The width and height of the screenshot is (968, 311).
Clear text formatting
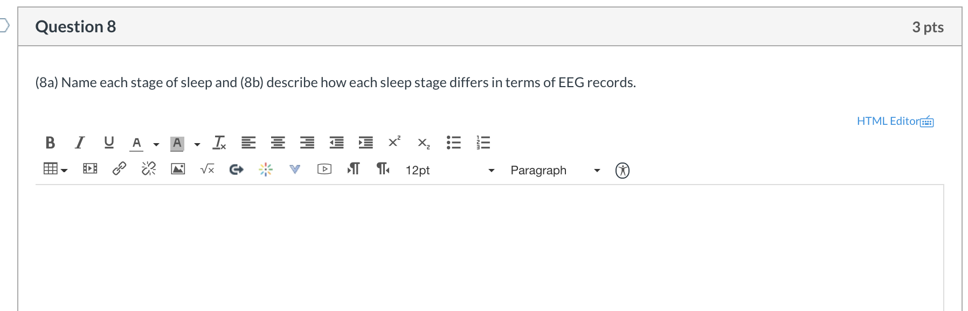(218, 143)
